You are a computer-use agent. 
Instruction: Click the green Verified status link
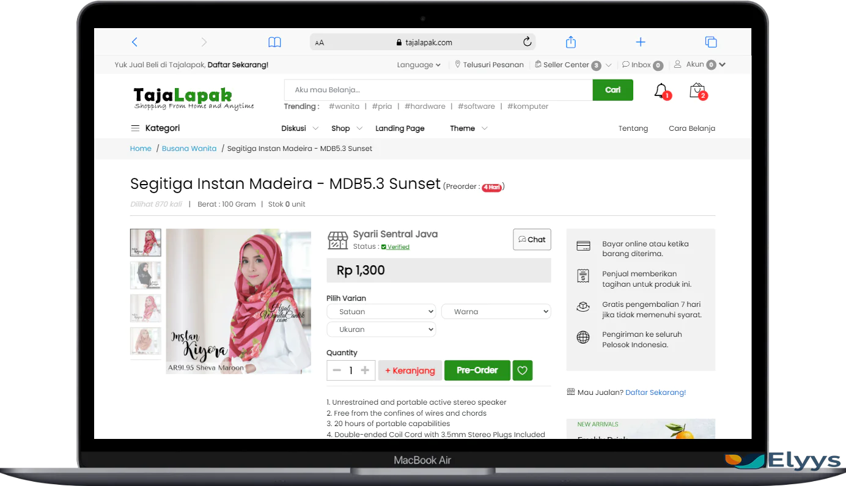[x=395, y=247]
